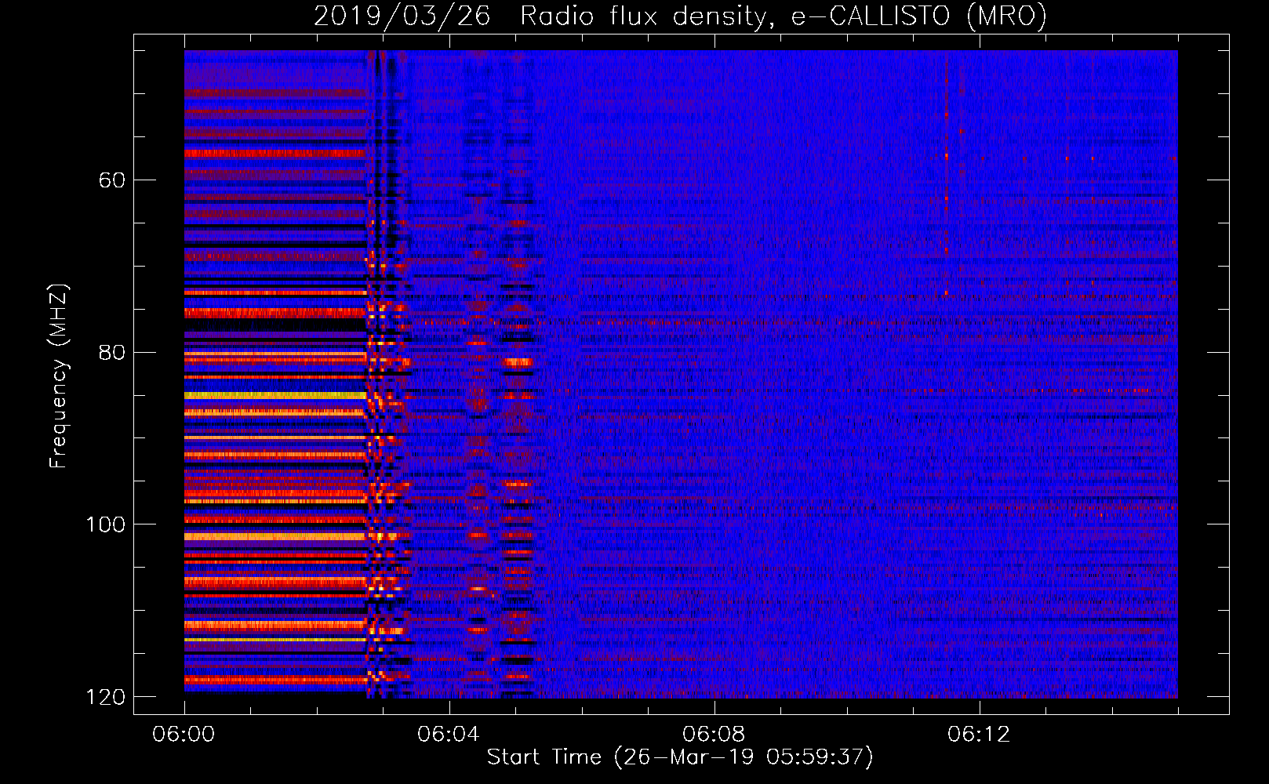Image resolution: width=1269 pixels, height=784 pixels.
Task: Click the 'Start Time (26-Mar-19 05:59:37)' label
Action: tap(680, 757)
